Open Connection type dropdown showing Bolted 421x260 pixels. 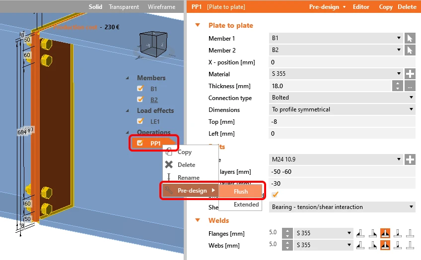click(x=342, y=98)
